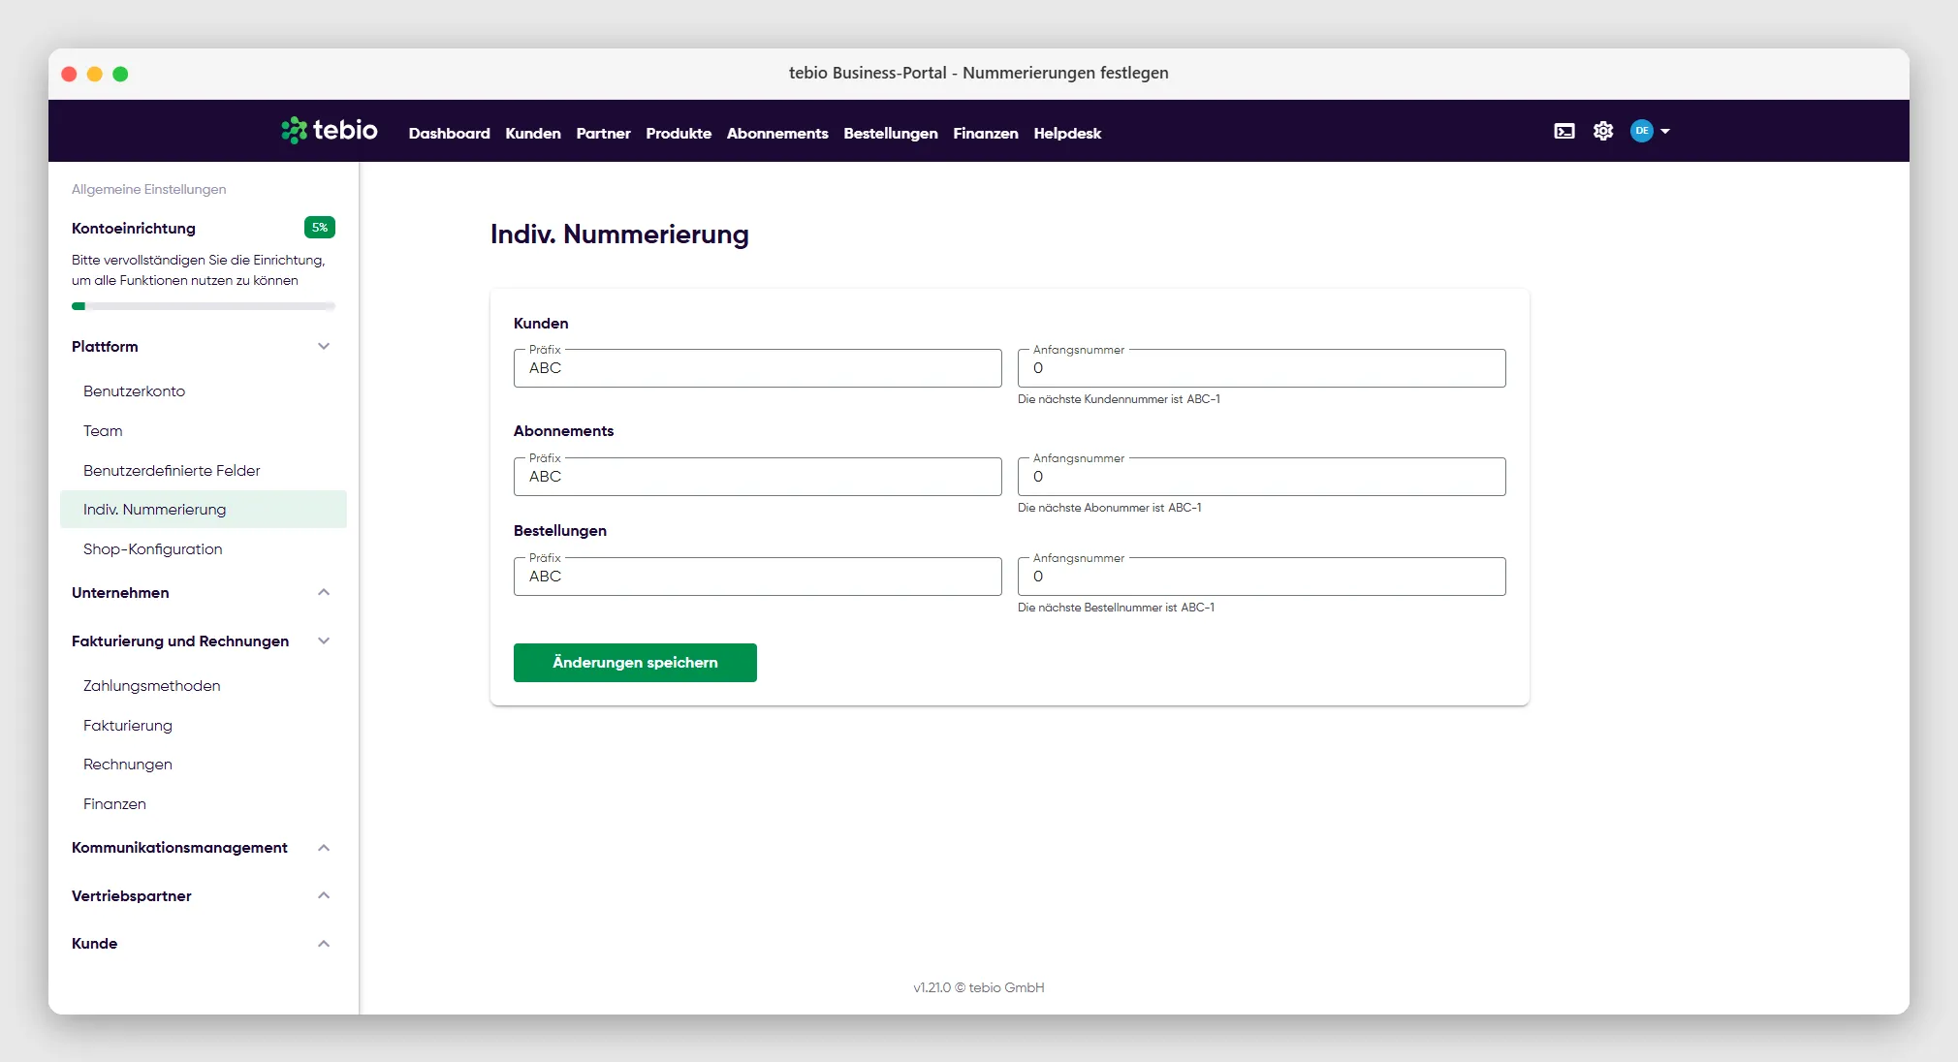Click the Unternehmen section heading
1958x1062 pixels.
click(120, 592)
